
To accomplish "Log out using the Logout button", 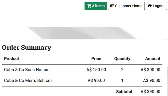I will click(156, 6).
